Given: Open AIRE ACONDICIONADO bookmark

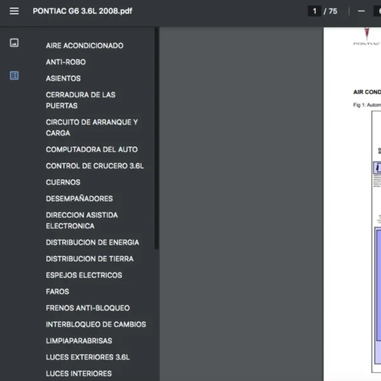Looking at the screenshot, I should [x=84, y=46].
